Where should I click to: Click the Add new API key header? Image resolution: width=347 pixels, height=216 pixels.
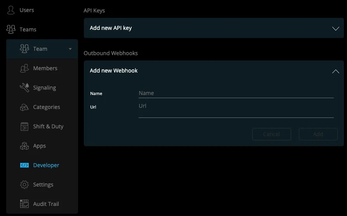click(214, 28)
